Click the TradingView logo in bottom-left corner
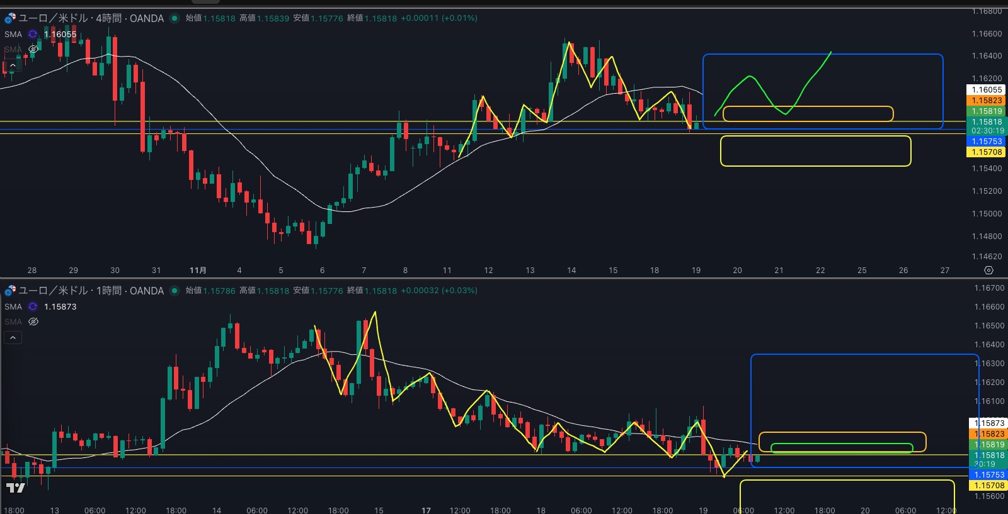The image size is (1008, 514). pyautogui.click(x=16, y=488)
